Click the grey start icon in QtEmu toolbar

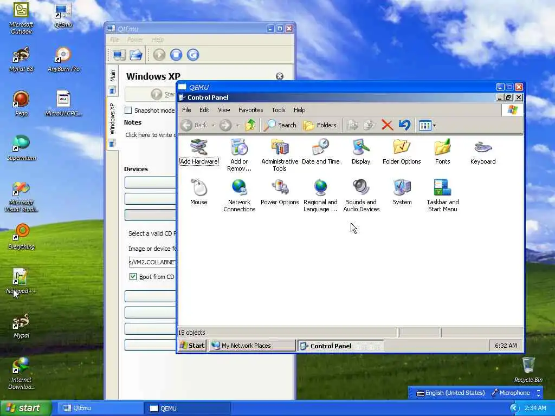click(159, 55)
